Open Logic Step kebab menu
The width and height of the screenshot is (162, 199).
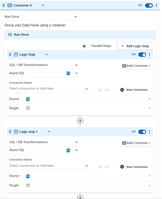pos(150,54)
